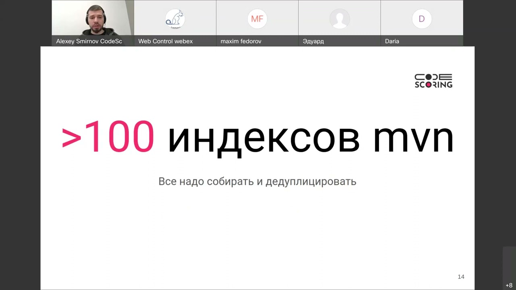Image resolution: width=516 pixels, height=290 pixels.
Task: Click the name label 'Web Control webex'
Action: (165, 41)
